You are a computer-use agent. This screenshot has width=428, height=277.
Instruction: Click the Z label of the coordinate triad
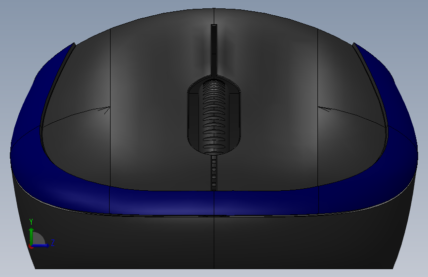pyautogui.click(x=53, y=242)
